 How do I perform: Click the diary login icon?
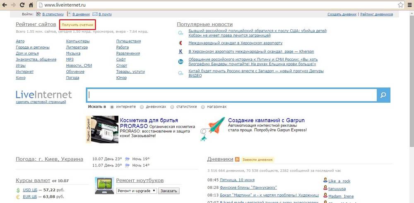(x=69, y=14)
